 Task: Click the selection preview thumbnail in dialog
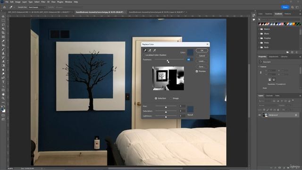tap(168, 78)
